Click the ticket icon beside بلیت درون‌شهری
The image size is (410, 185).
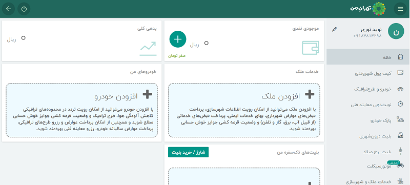tap(400, 135)
